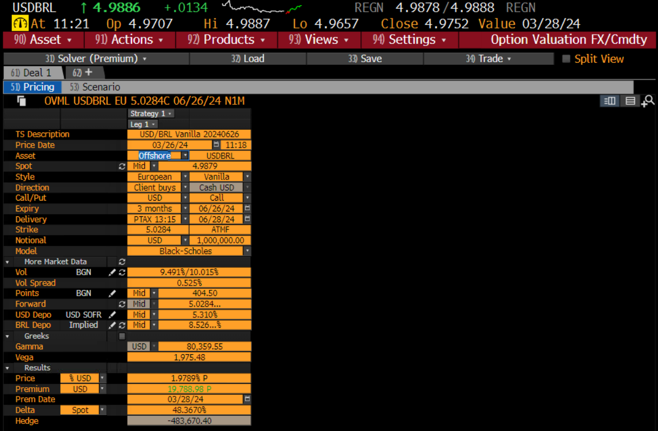The width and height of the screenshot is (658, 431).
Task: Click the refresh icon in BRL Depo row
Action: click(122, 326)
